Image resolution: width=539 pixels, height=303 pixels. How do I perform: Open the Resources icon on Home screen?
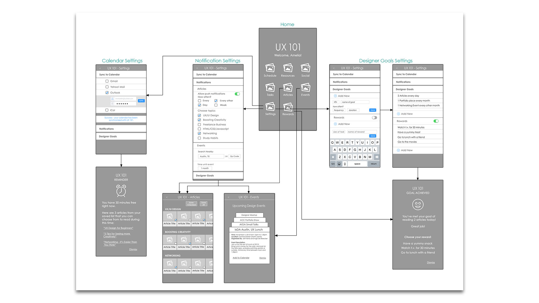coord(288,68)
